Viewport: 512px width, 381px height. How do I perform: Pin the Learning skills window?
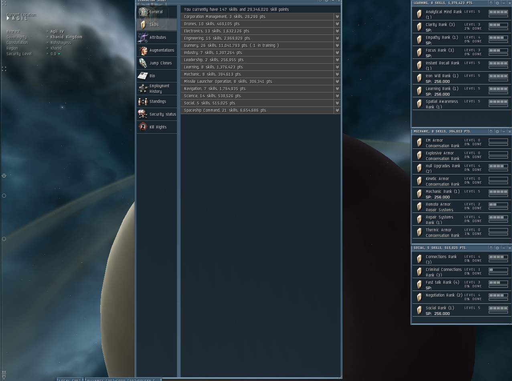(491, 3)
